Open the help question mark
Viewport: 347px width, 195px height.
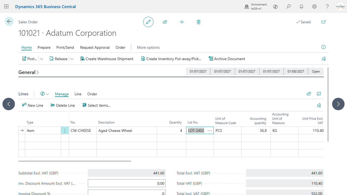click(x=327, y=6)
